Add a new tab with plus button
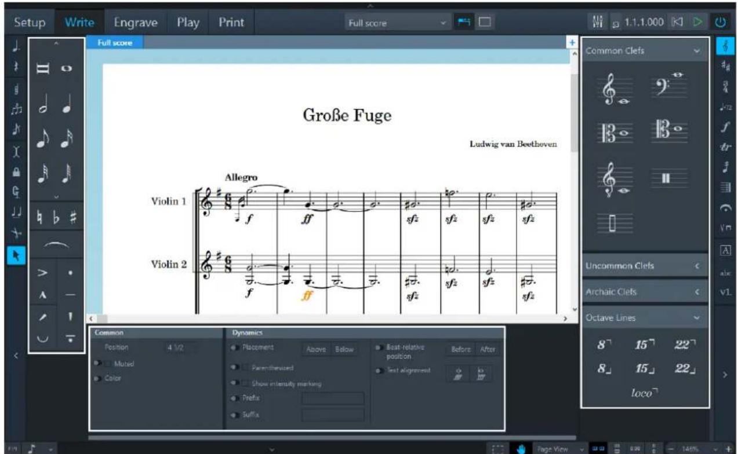This screenshot has height=454, width=738. [x=572, y=42]
